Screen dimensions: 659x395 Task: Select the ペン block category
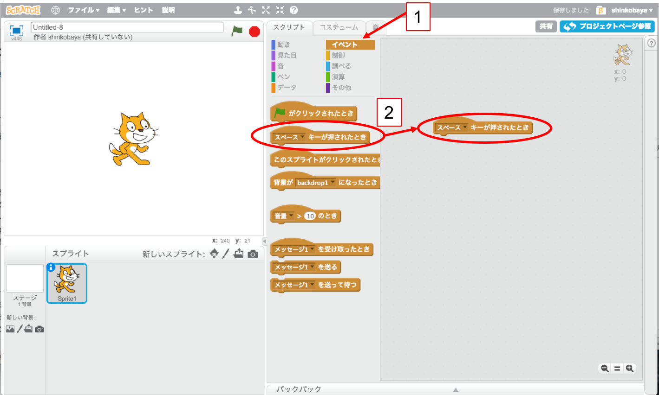284,76
